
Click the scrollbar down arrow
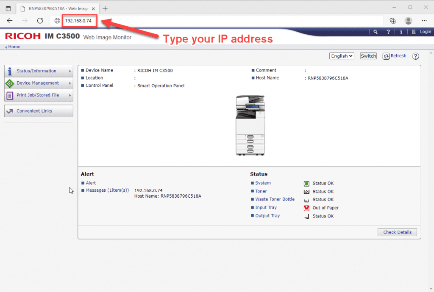pyautogui.click(x=431, y=289)
